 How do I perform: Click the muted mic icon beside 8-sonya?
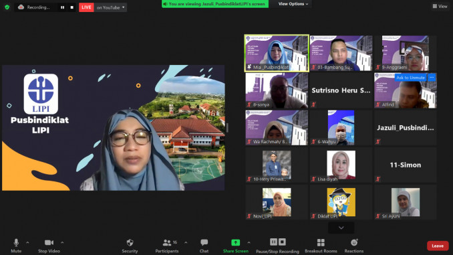tap(249, 104)
